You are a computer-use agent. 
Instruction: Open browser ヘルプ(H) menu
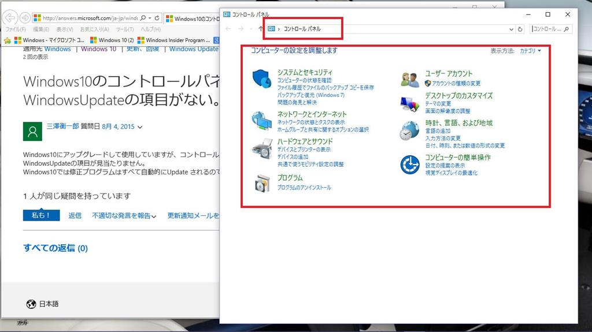coord(151,29)
